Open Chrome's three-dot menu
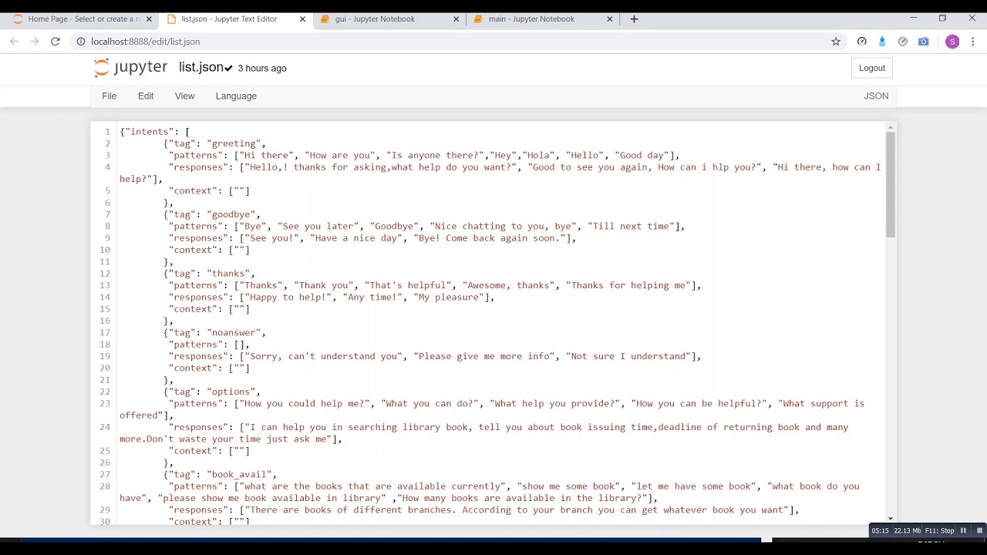Image resolution: width=987 pixels, height=555 pixels. [973, 42]
